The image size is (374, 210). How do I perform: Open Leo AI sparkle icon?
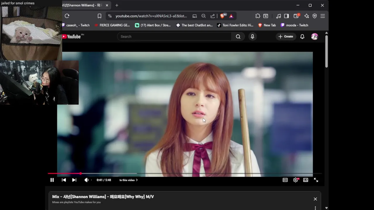coord(307,16)
